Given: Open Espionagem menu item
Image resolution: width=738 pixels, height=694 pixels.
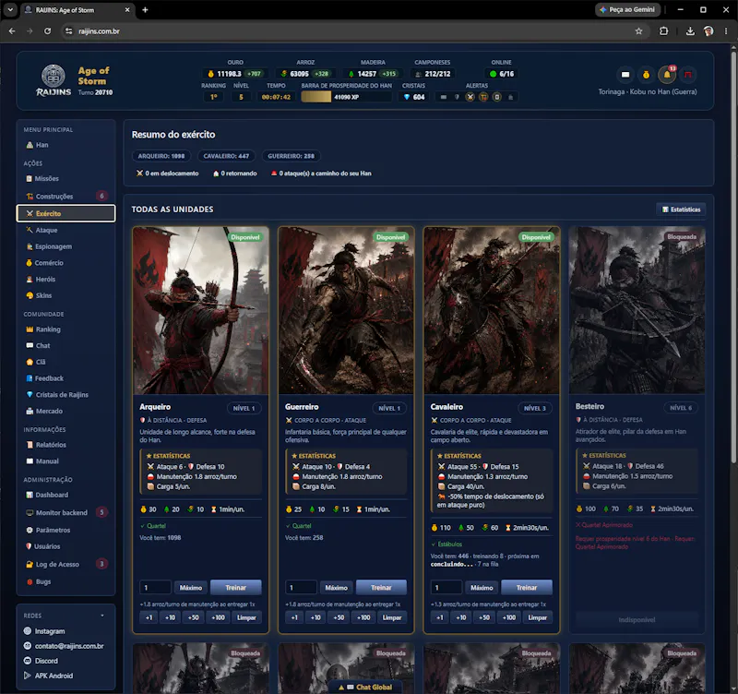Looking at the screenshot, I should coord(65,246).
